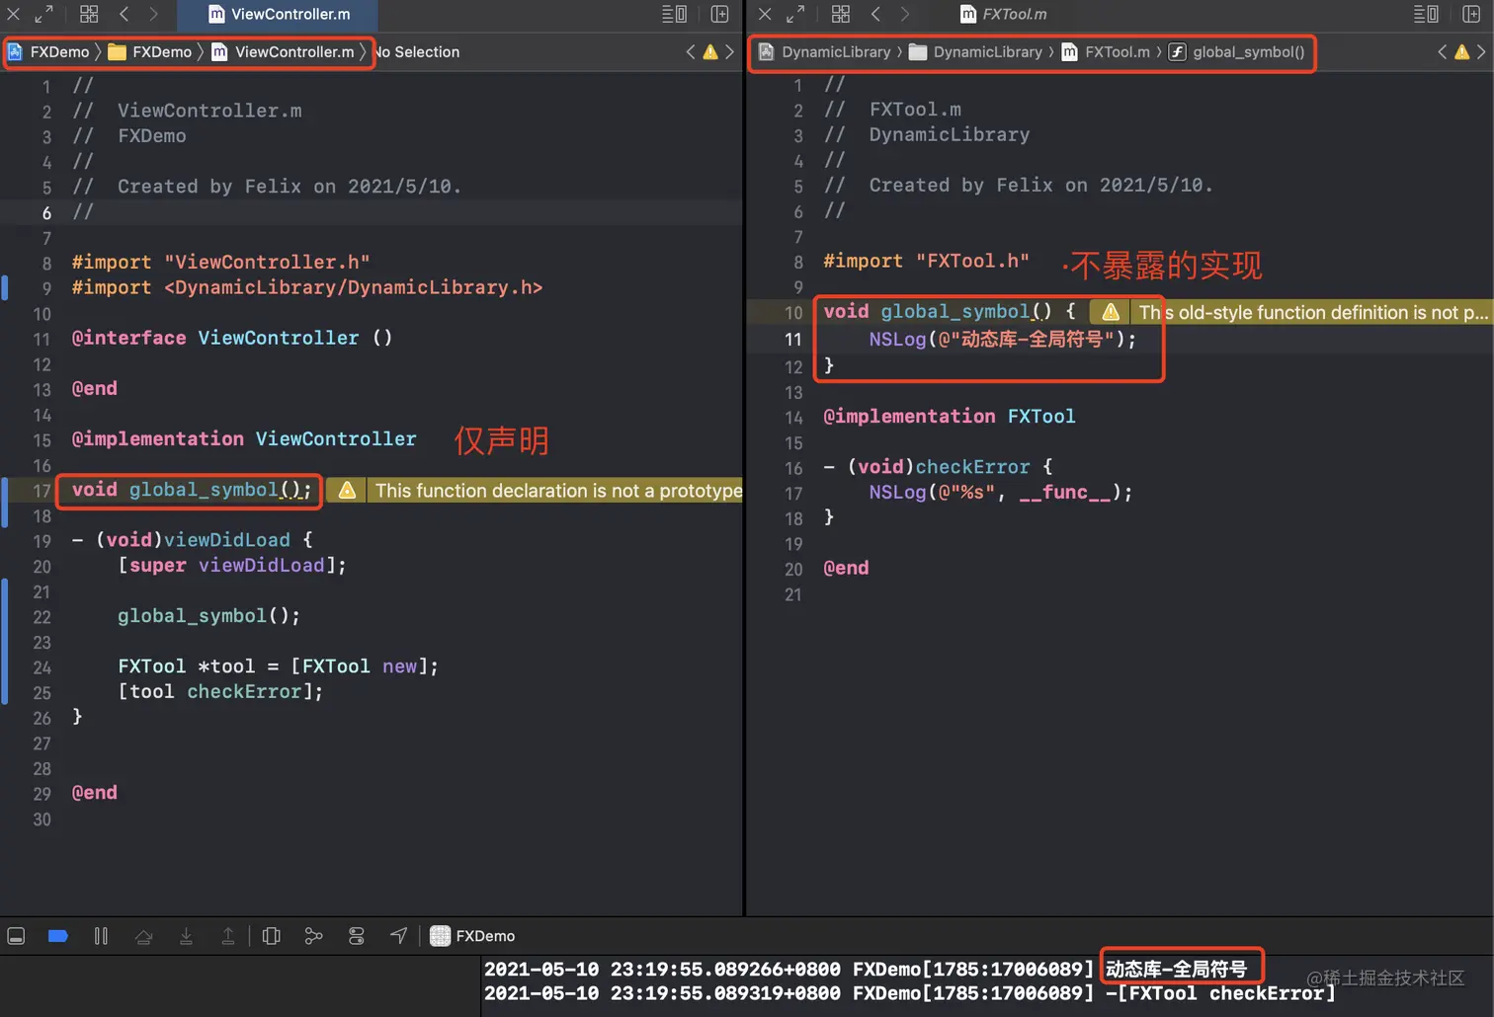Click Step Into debug button

tap(186, 936)
